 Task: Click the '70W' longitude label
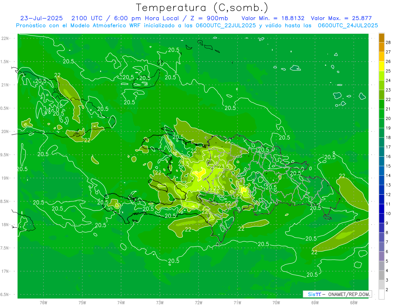pyautogui.click(x=276, y=302)
